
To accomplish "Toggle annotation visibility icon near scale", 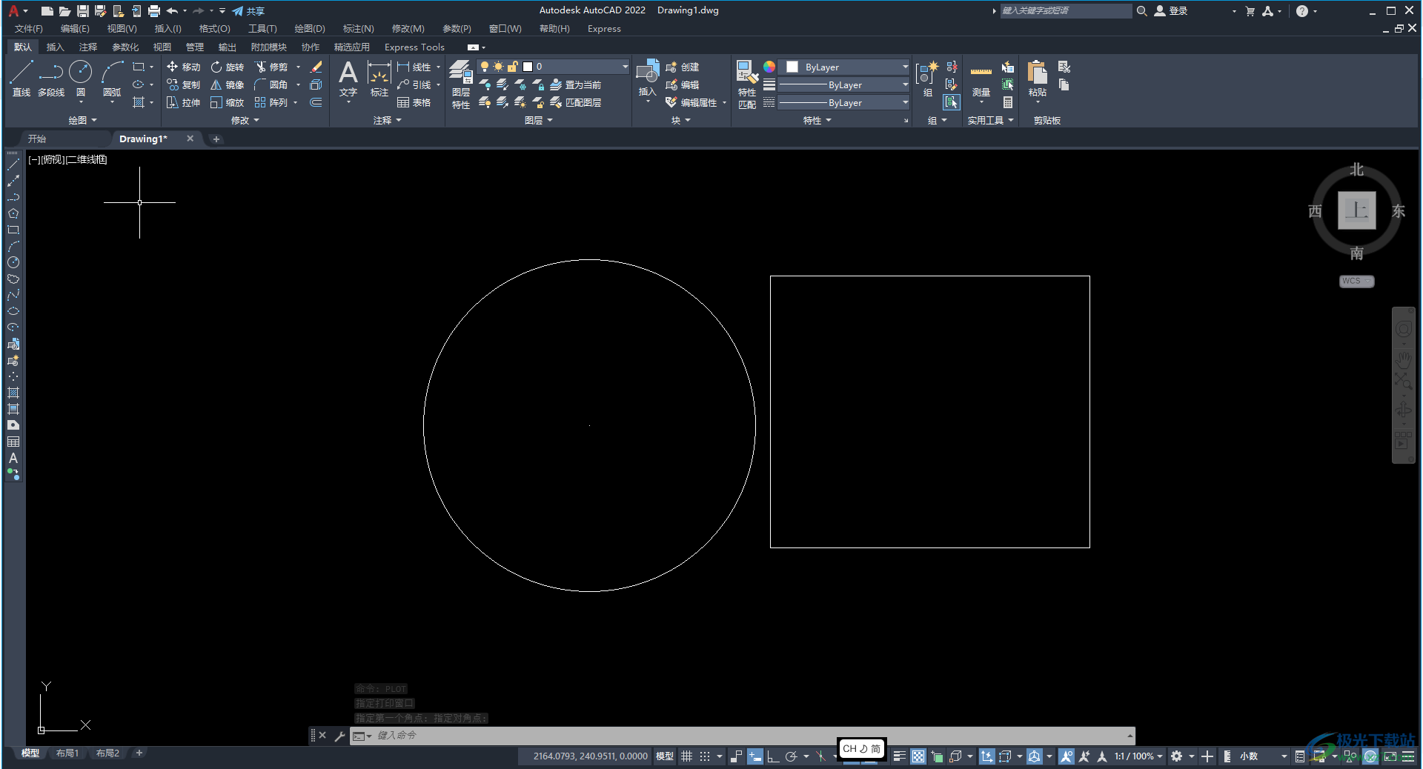I will coord(1067,756).
